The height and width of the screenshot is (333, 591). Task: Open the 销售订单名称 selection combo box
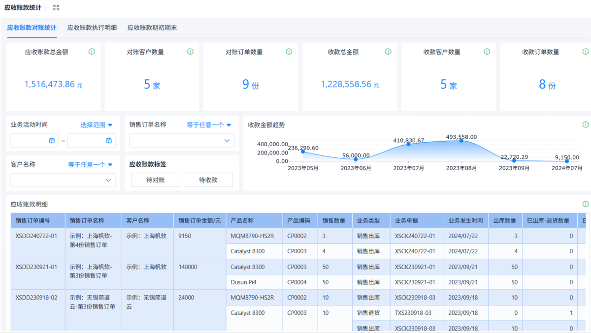(181, 141)
